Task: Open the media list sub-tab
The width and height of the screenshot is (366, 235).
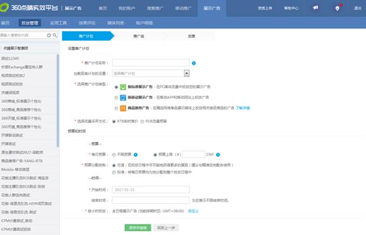Action: tap(115, 23)
